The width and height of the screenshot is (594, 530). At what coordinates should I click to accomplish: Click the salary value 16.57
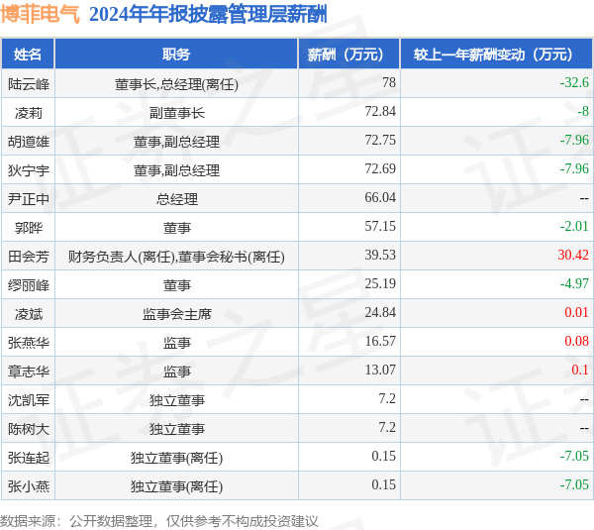(x=380, y=342)
